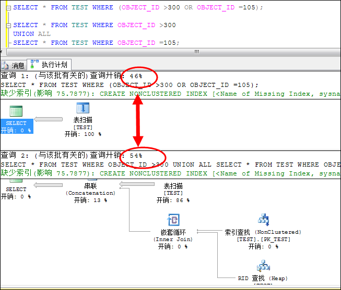Select the Nested Loops Inner Join icon
The width and height of the screenshot is (341, 290).
[173, 219]
